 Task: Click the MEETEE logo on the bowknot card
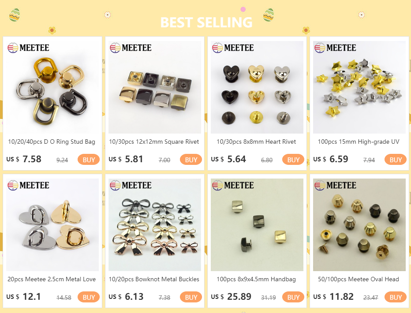(x=131, y=185)
